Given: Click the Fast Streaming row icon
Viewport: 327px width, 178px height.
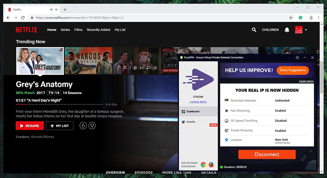Looking at the screenshot, I should (227, 111).
